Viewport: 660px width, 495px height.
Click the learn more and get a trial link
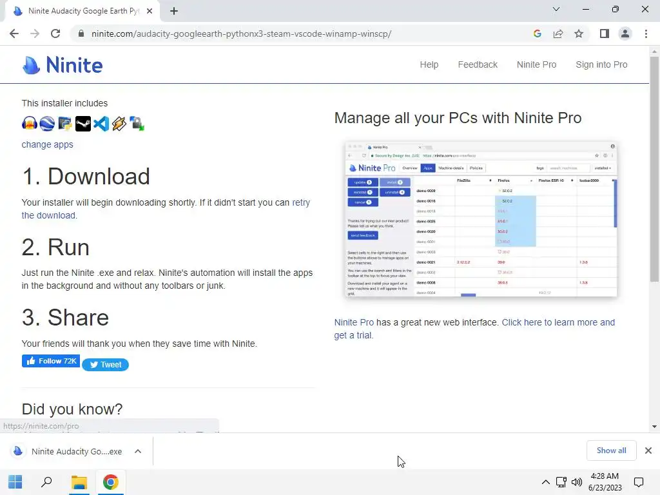pos(474,329)
